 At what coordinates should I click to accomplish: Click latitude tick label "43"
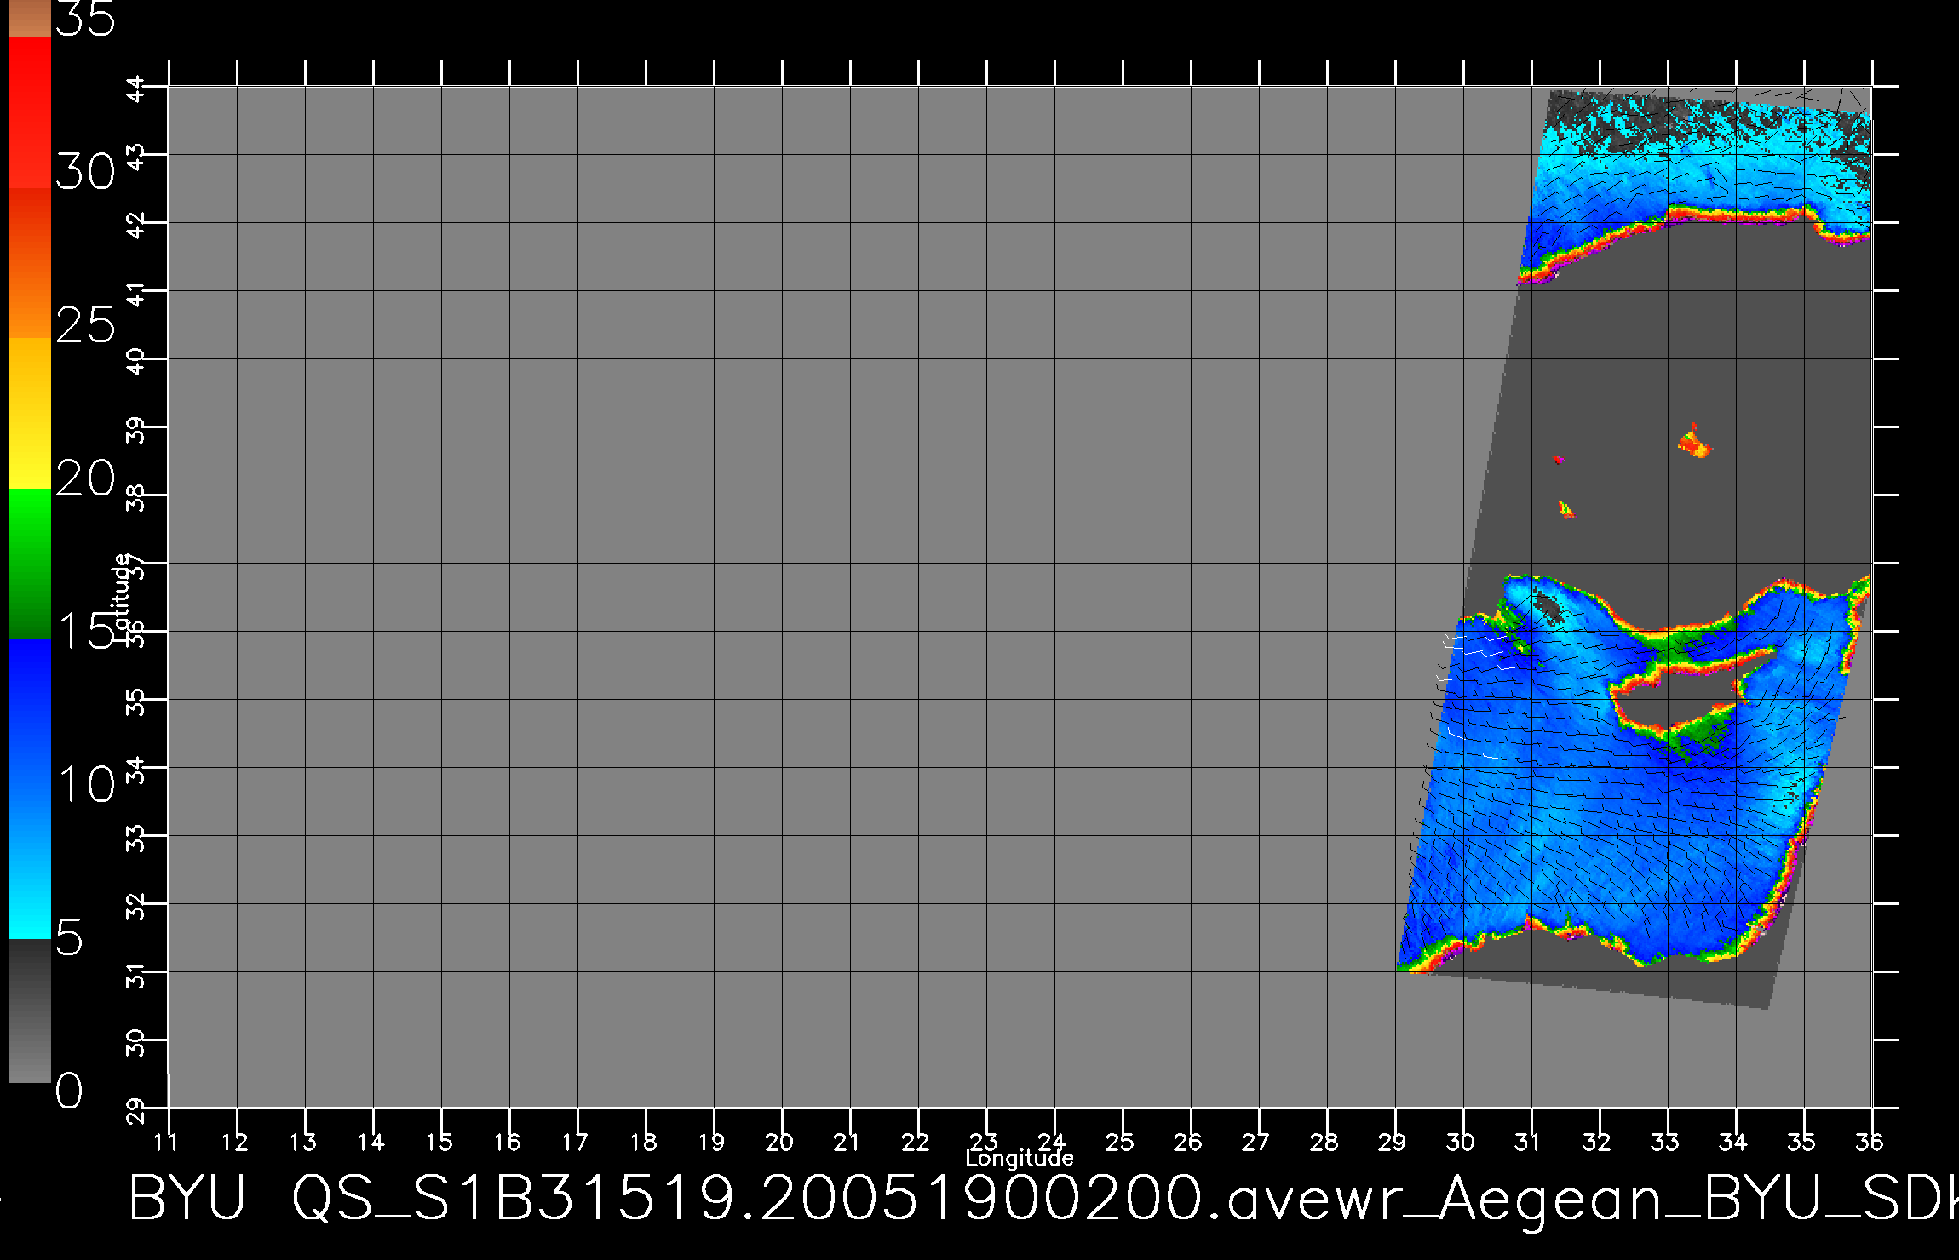click(x=137, y=157)
